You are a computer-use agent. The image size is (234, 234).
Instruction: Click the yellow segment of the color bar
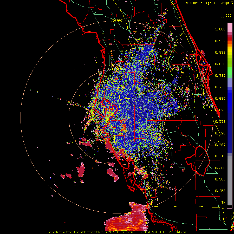(230, 51)
